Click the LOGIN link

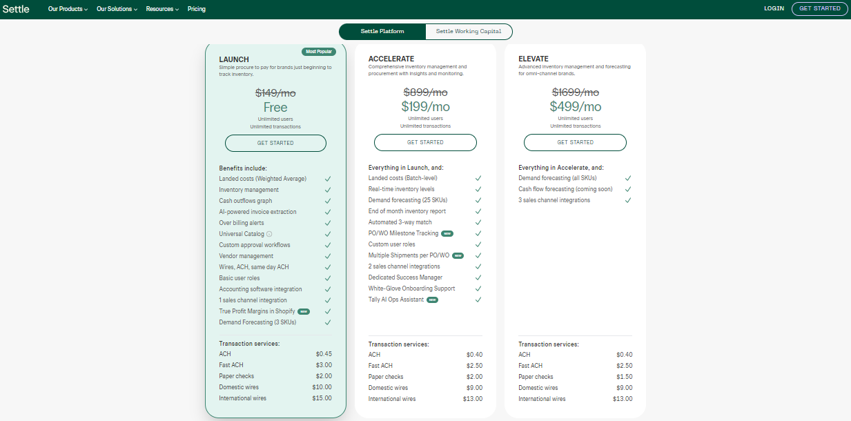pos(774,9)
